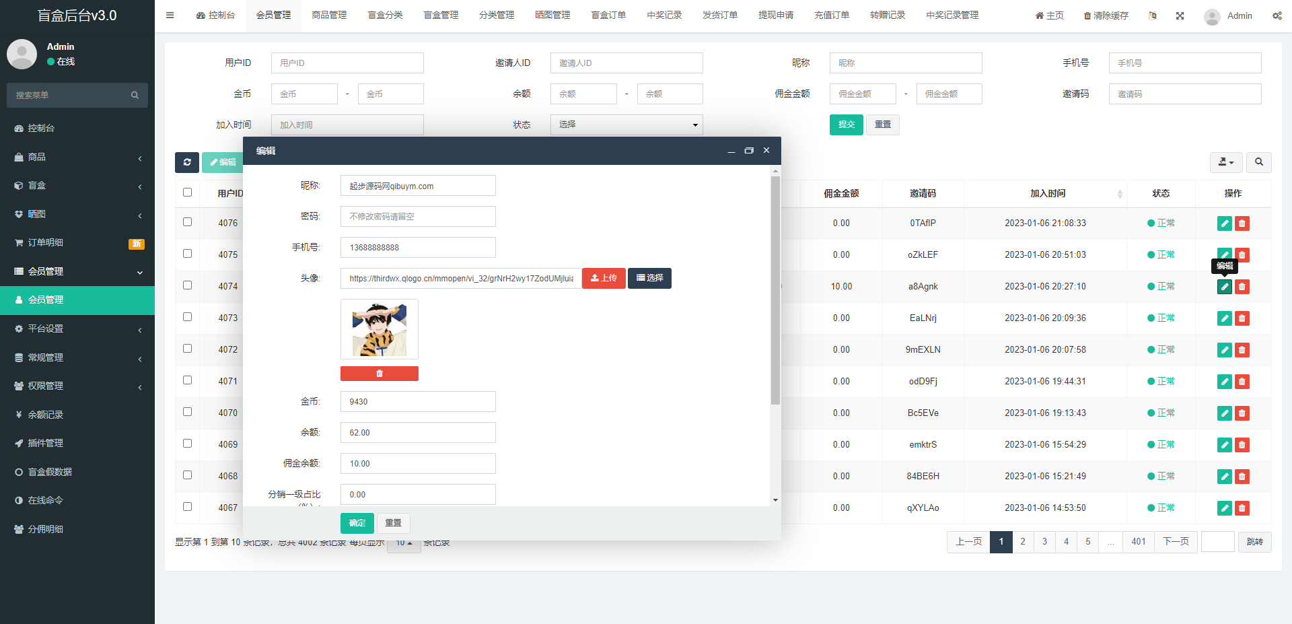
Task: Click the search magnifier icon beside the export button
Action: pyautogui.click(x=1258, y=162)
